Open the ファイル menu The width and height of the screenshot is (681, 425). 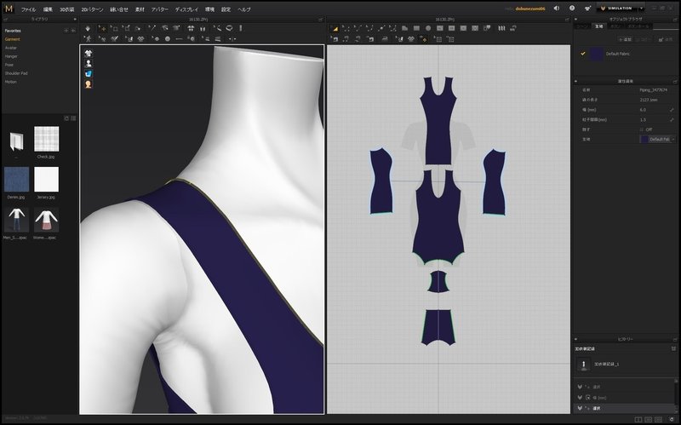point(28,9)
